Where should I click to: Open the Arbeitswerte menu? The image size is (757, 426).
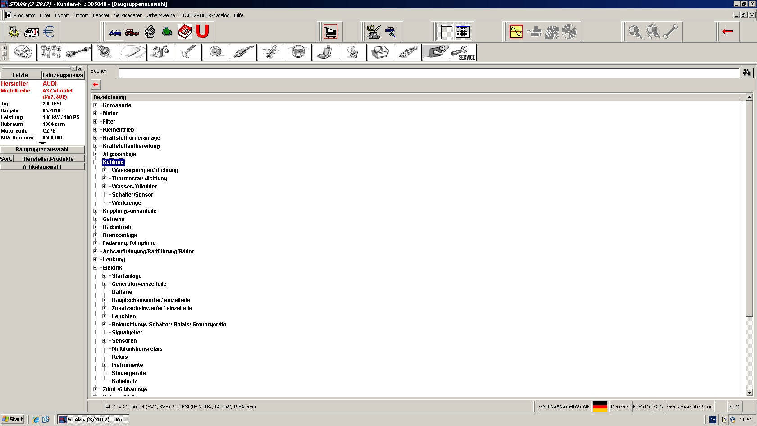[x=161, y=15]
